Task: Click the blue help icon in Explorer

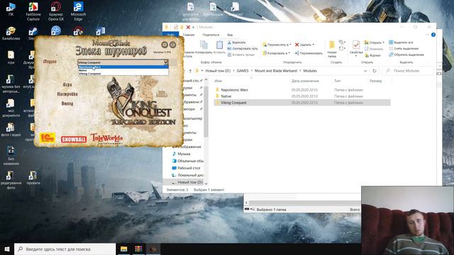Action: (x=433, y=35)
